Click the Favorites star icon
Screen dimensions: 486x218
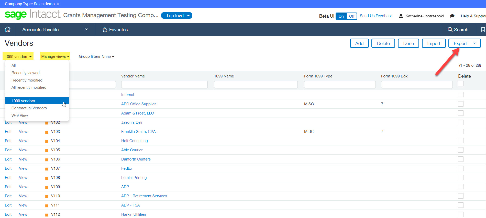[x=105, y=30]
